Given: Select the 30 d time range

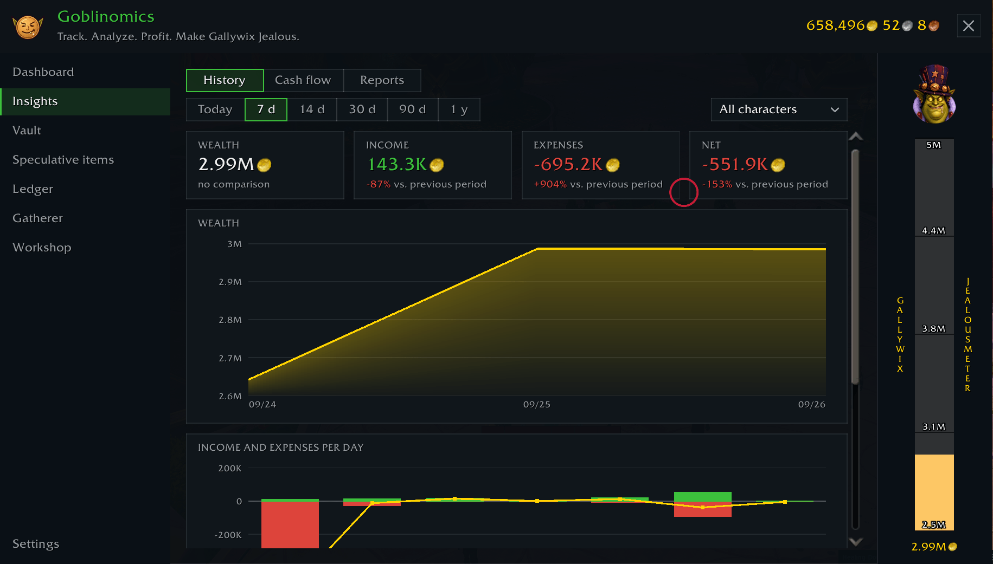Looking at the screenshot, I should pyautogui.click(x=362, y=109).
